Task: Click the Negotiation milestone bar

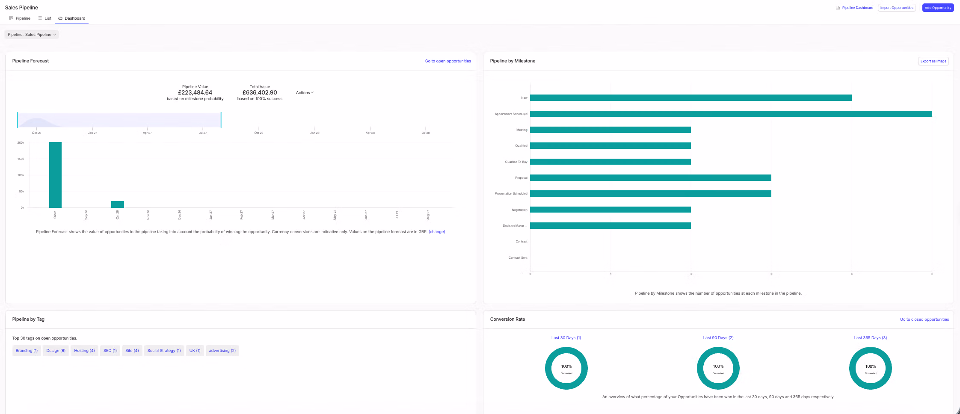Action: 610,210
